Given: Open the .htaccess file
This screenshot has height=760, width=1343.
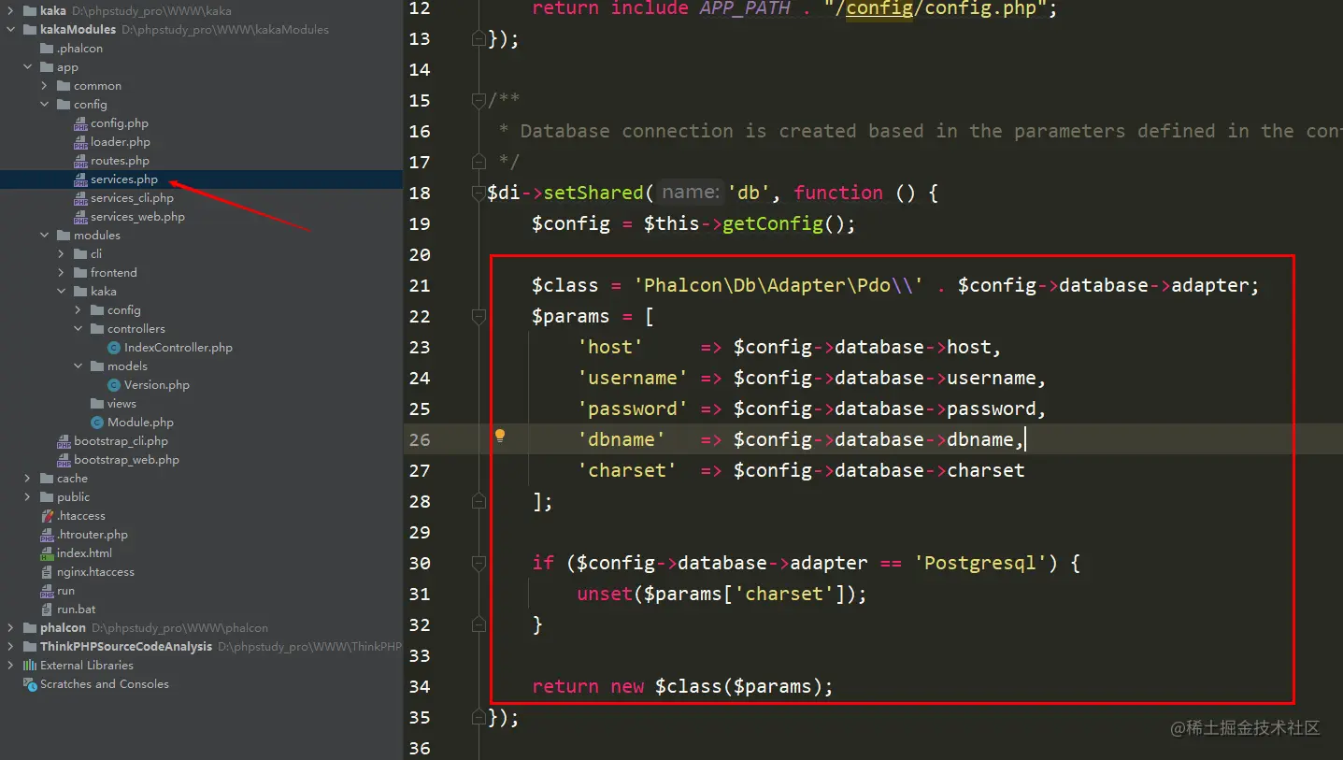Looking at the screenshot, I should (81, 516).
